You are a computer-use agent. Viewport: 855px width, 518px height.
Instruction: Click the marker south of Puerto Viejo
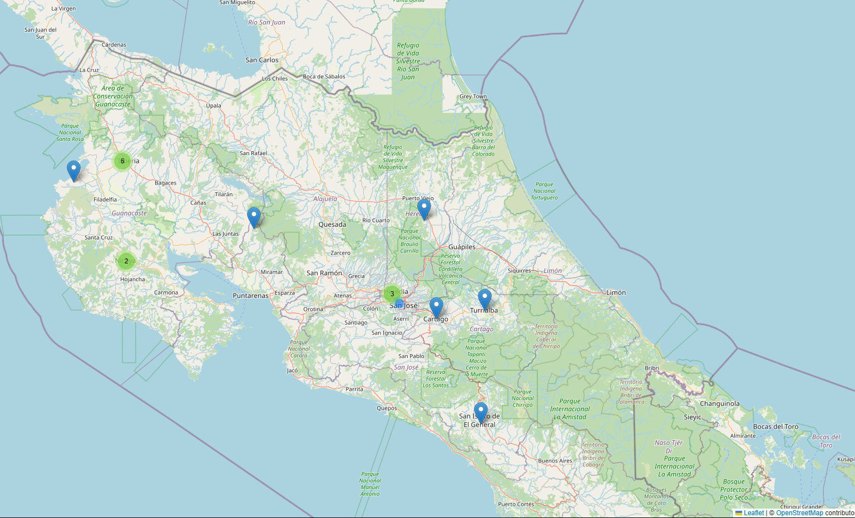coord(424,209)
